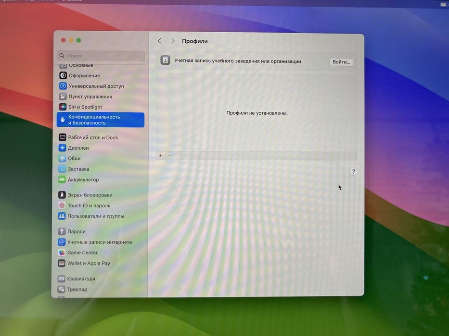Open the Обои wallpaper icon

tap(62, 158)
